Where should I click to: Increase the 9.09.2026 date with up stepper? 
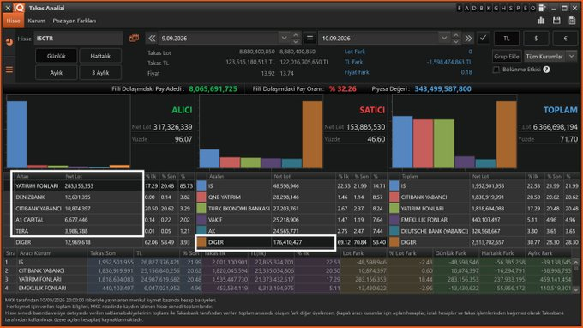[x=296, y=35]
